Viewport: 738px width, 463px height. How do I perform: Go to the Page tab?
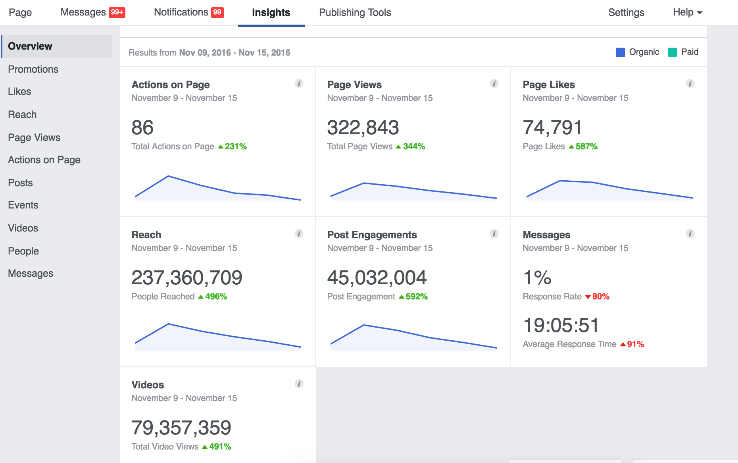20,12
